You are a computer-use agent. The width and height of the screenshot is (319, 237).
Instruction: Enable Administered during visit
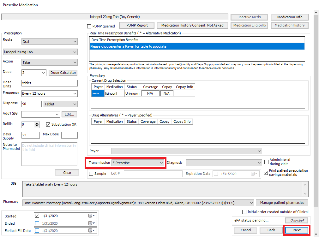tap(266, 162)
